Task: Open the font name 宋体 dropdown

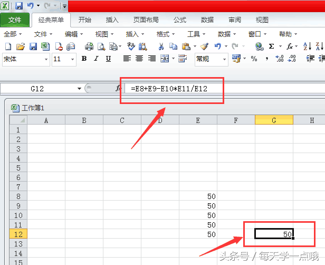Action: (46, 60)
